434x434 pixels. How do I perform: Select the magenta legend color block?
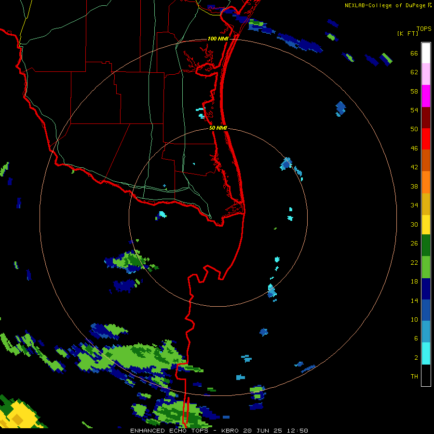(426, 96)
